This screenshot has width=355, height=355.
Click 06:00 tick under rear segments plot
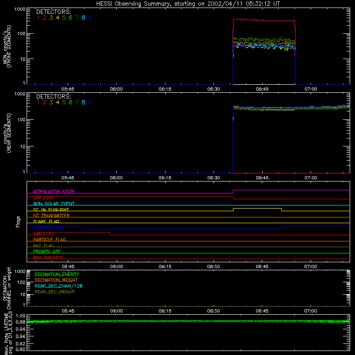[x=116, y=178]
